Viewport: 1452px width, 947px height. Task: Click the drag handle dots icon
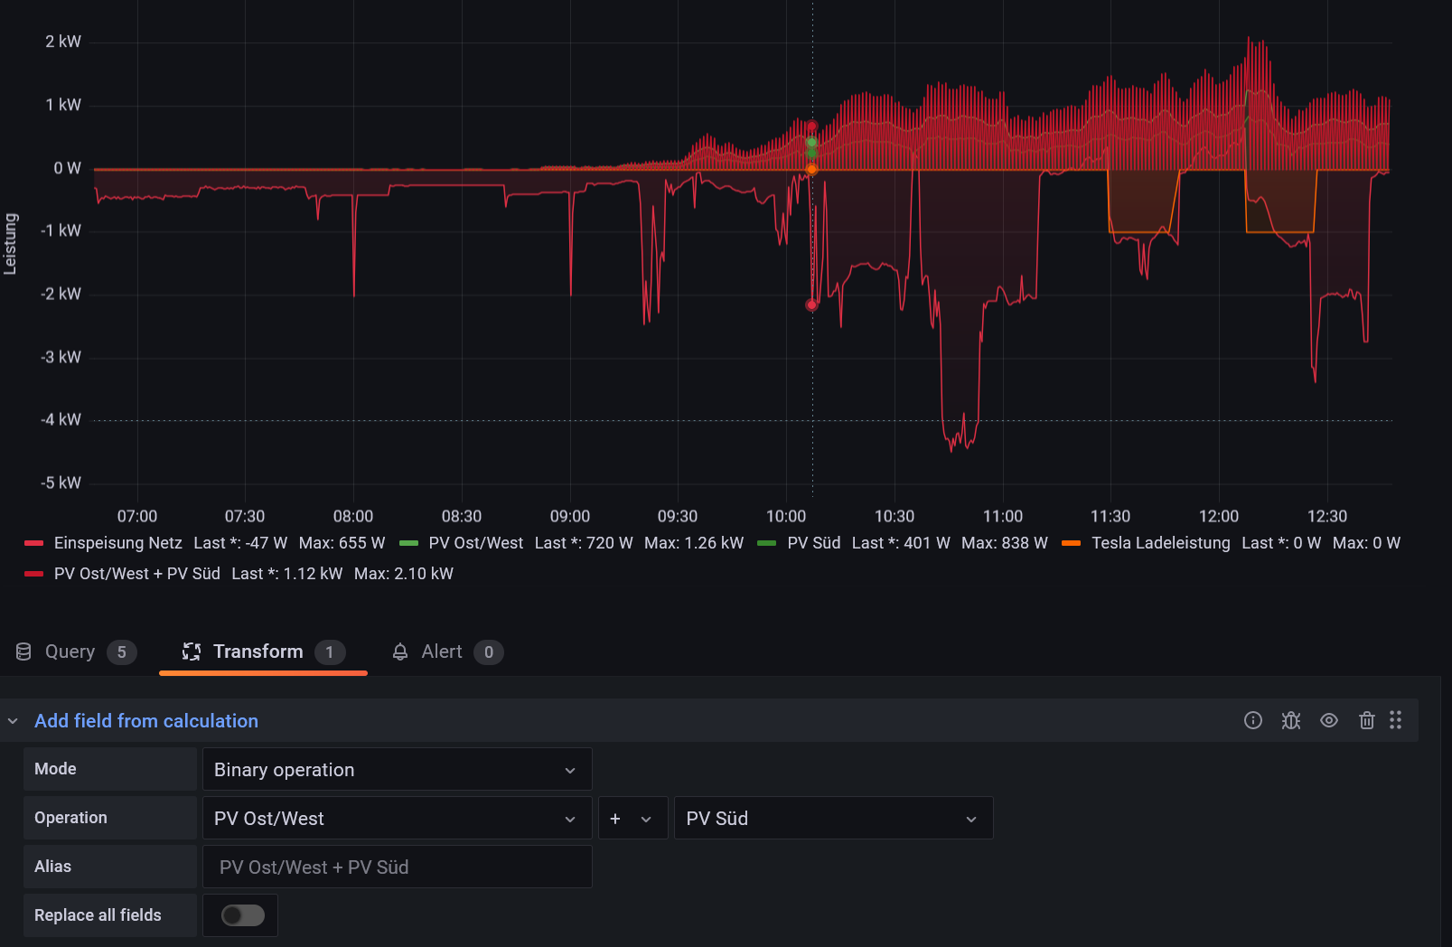1395,720
